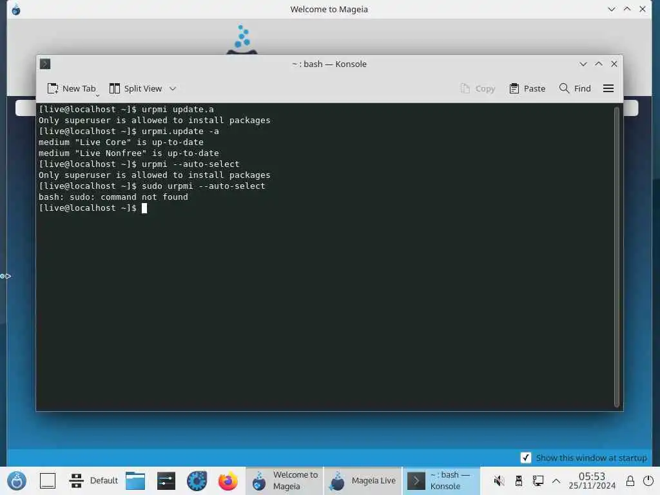Open Find in Konsole
This screenshot has width=660, height=495.
[x=574, y=88]
